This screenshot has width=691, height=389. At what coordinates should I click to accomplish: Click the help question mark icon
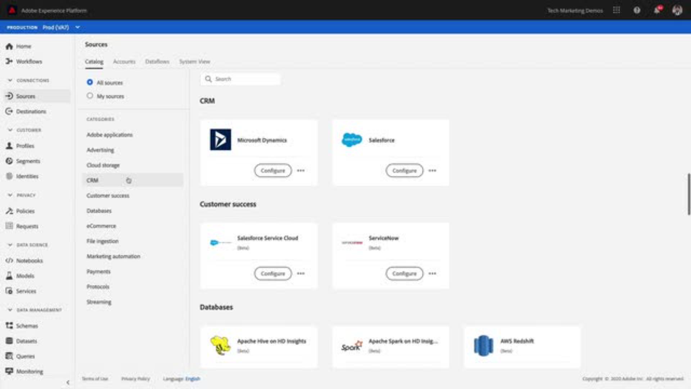point(637,10)
